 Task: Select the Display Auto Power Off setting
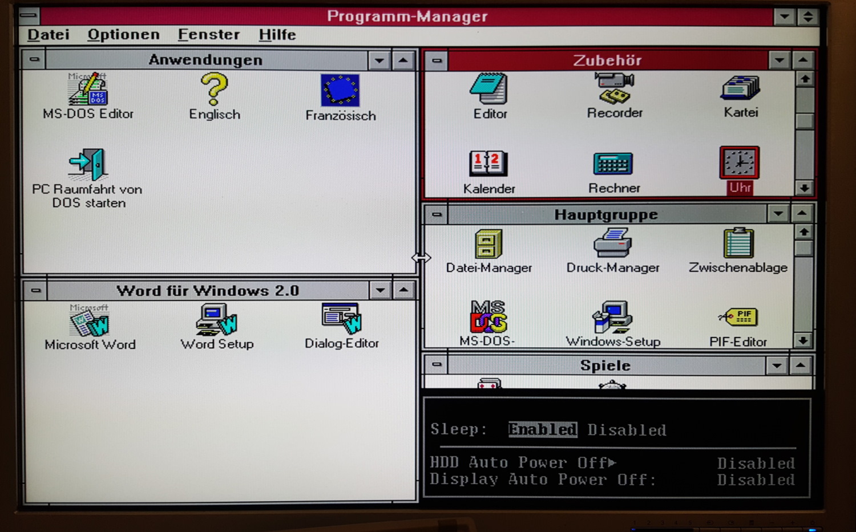pos(612,480)
